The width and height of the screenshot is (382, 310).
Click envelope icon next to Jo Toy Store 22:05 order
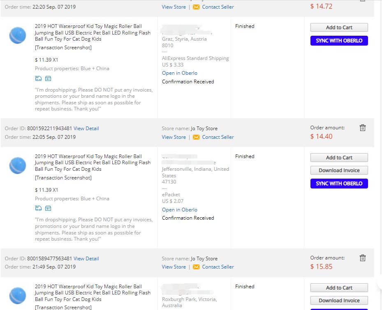click(x=196, y=137)
